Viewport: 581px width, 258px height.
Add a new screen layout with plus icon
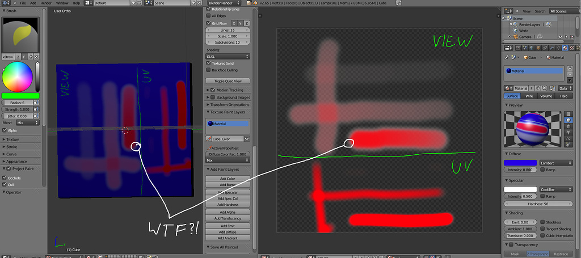pos(133,3)
